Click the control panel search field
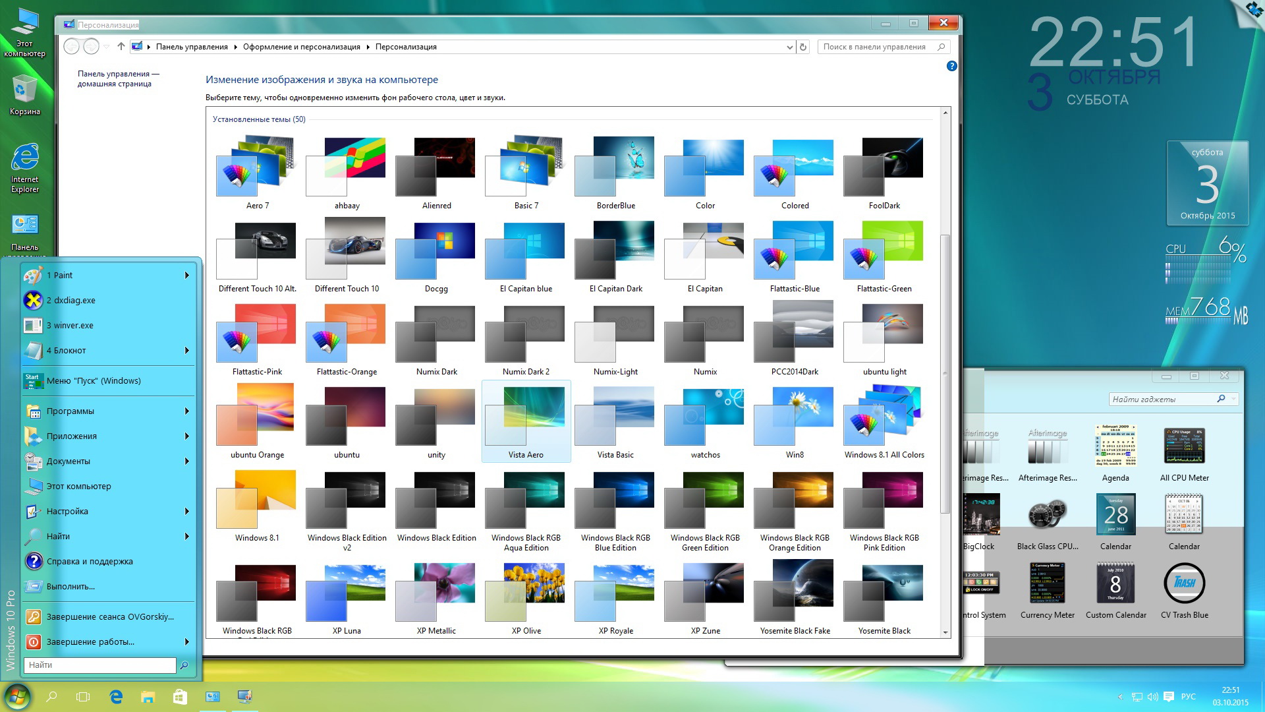 coord(884,47)
